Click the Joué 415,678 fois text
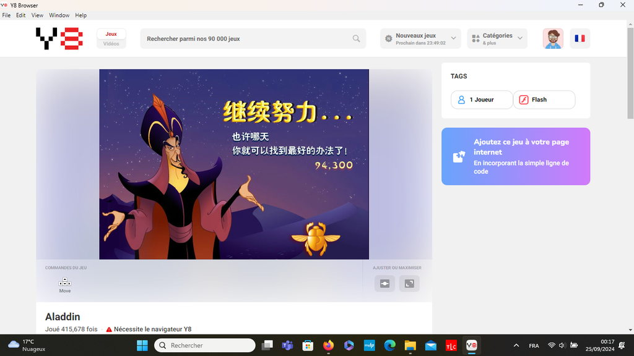 click(x=71, y=329)
